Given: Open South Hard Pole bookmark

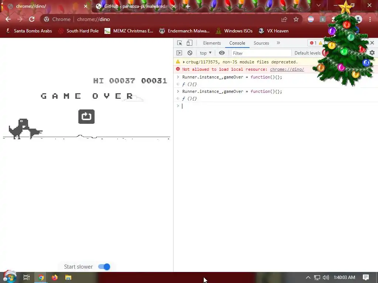Looking at the screenshot, I should 79,31.
